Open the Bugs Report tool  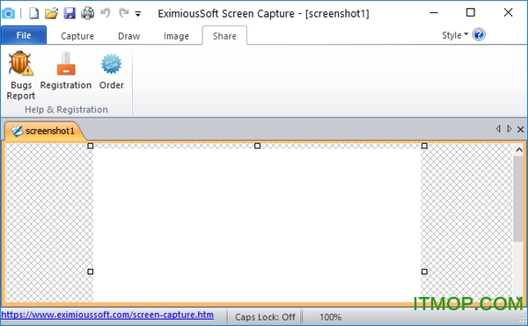tap(21, 76)
